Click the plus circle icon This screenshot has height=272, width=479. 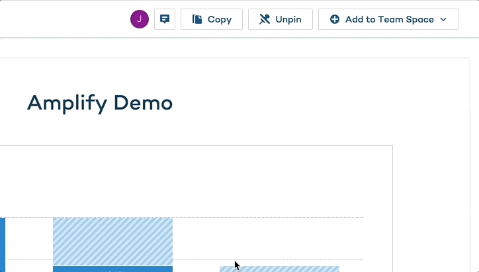tap(335, 19)
